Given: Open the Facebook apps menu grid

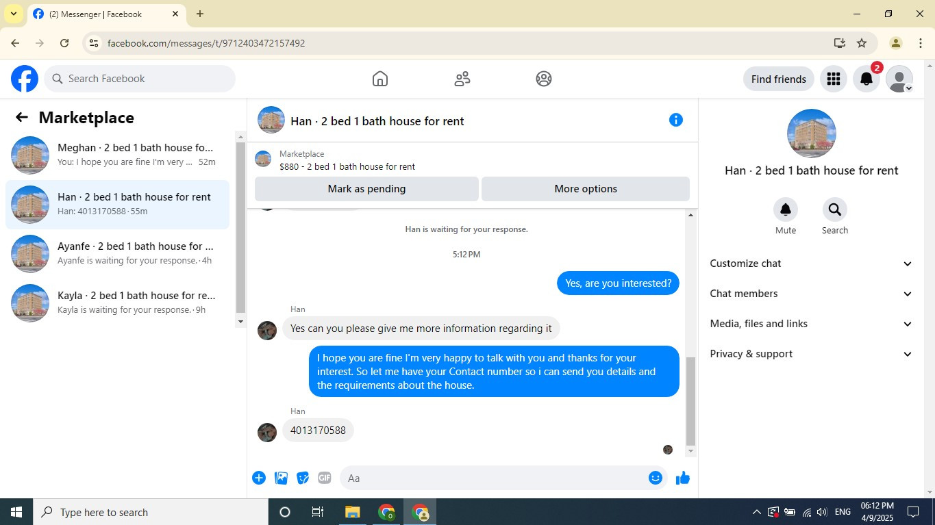Looking at the screenshot, I should click(834, 79).
